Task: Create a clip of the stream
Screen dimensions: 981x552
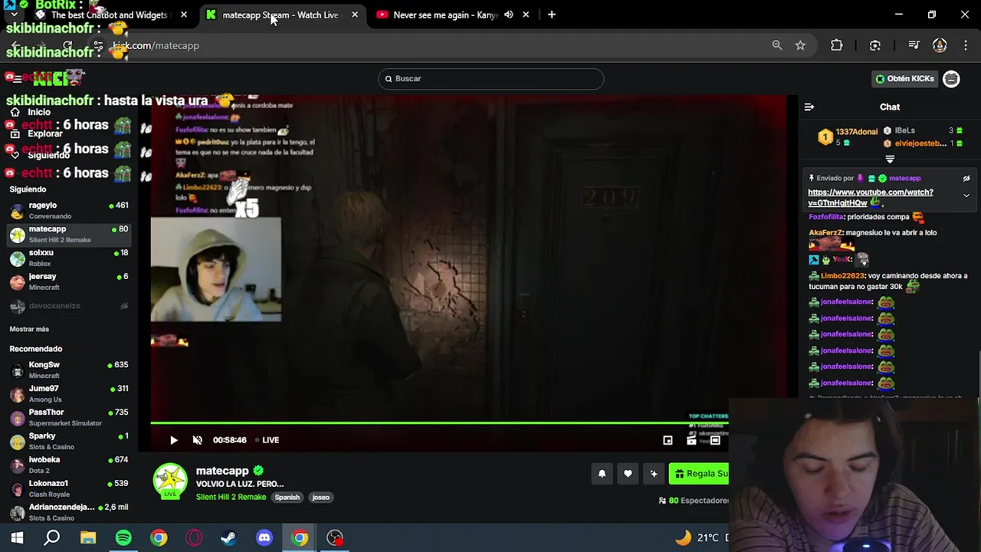Action: coord(691,440)
